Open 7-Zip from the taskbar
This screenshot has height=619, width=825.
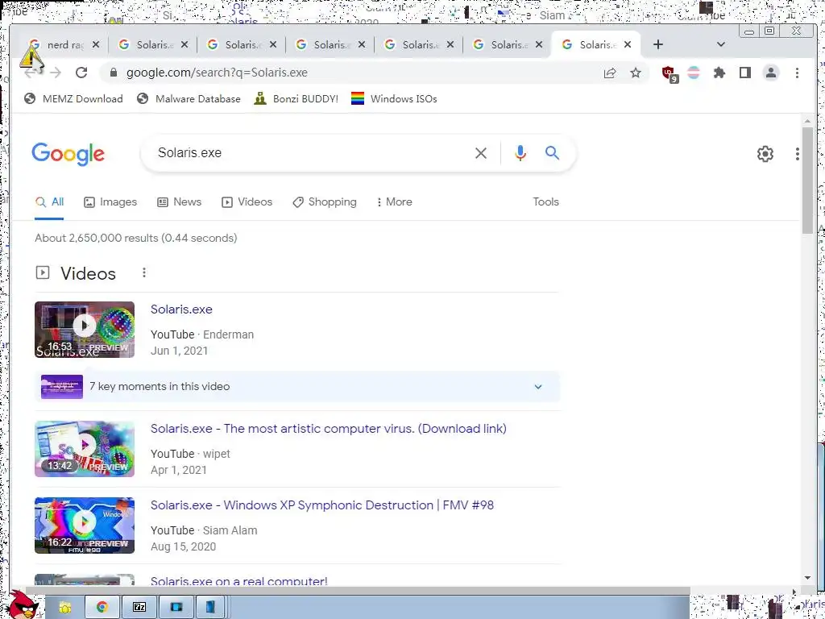(139, 608)
